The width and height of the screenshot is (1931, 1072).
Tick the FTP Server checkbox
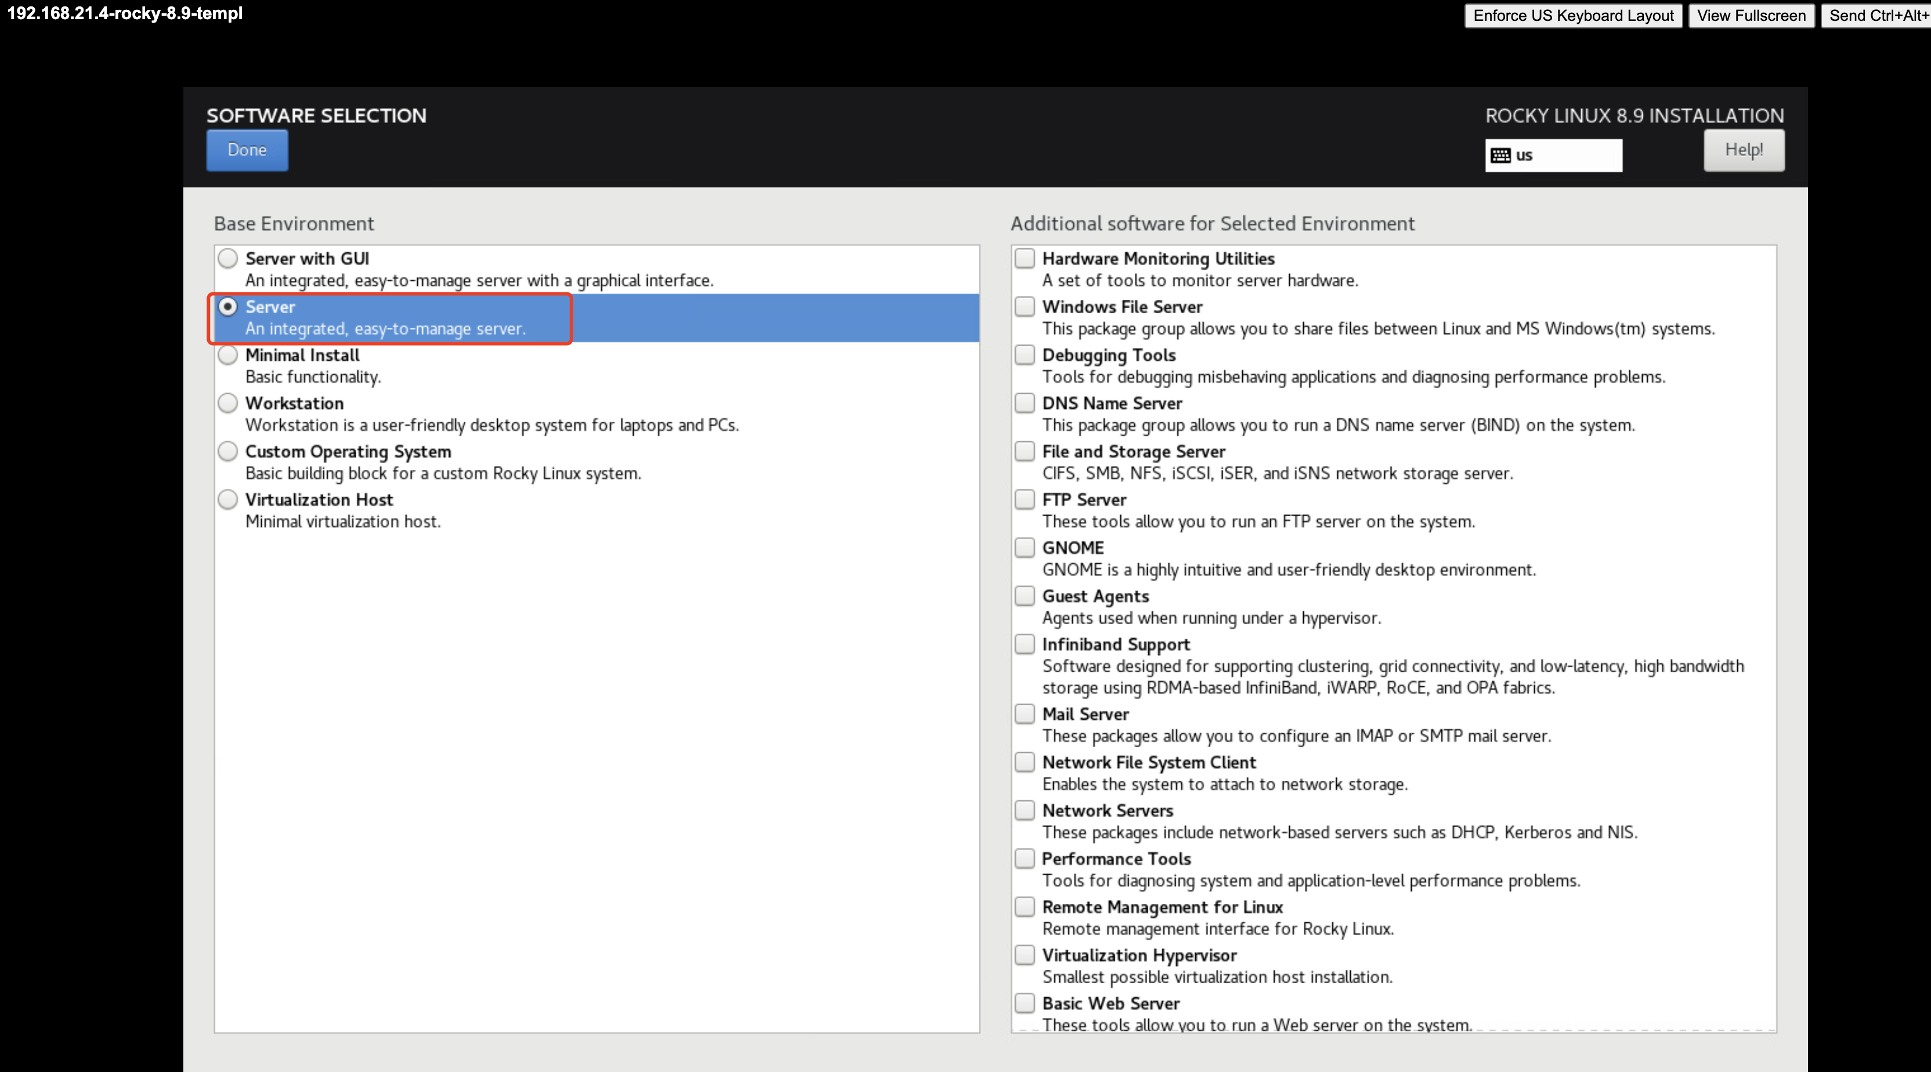1025,500
